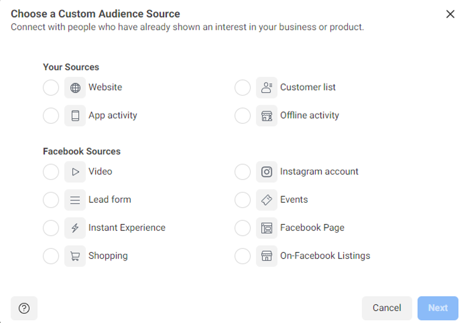Click the Customer list icon
The height and width of the screenshot is (323, 467).
coord(267,87)
